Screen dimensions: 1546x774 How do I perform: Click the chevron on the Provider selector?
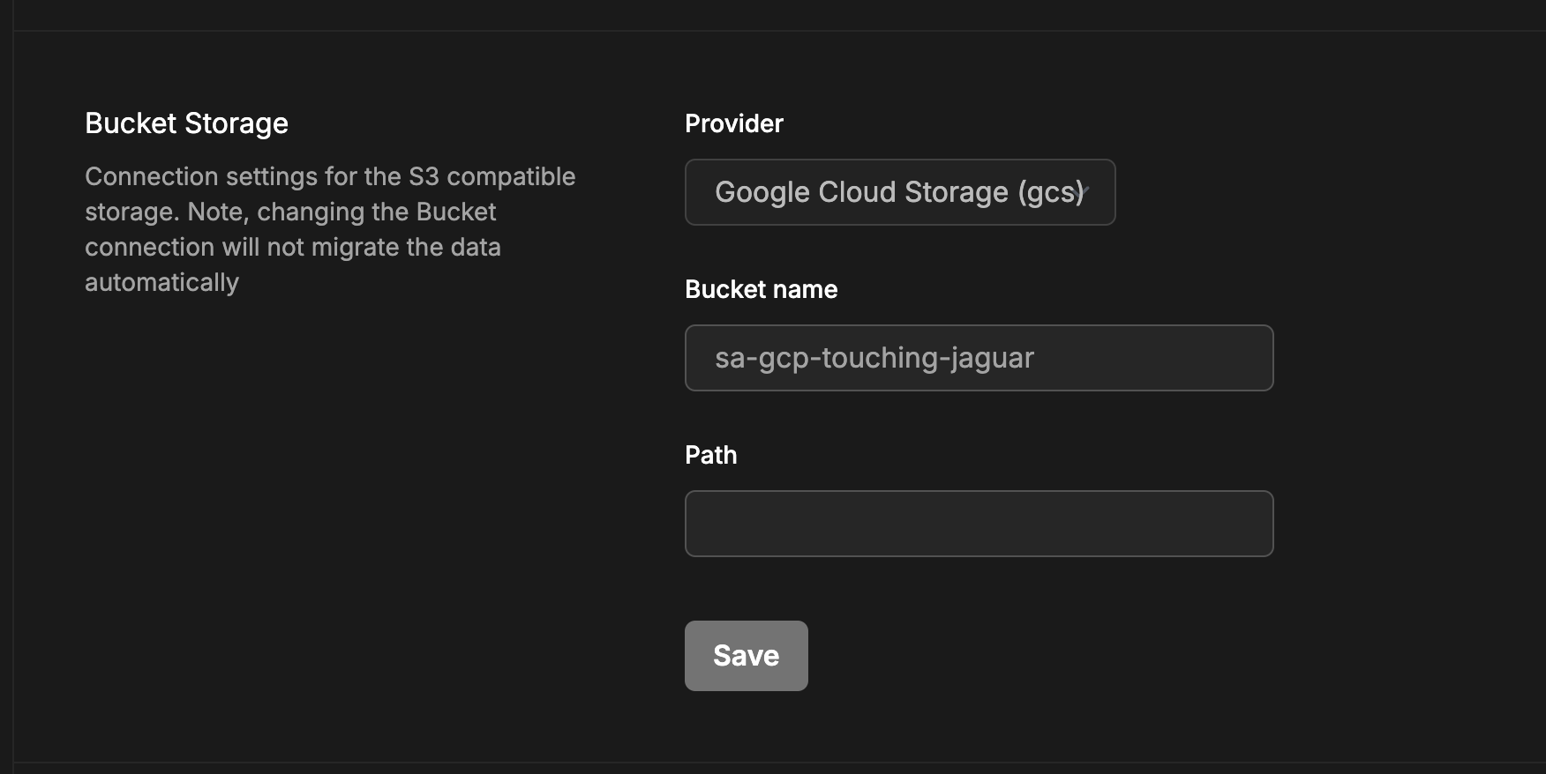point(1087,192)
